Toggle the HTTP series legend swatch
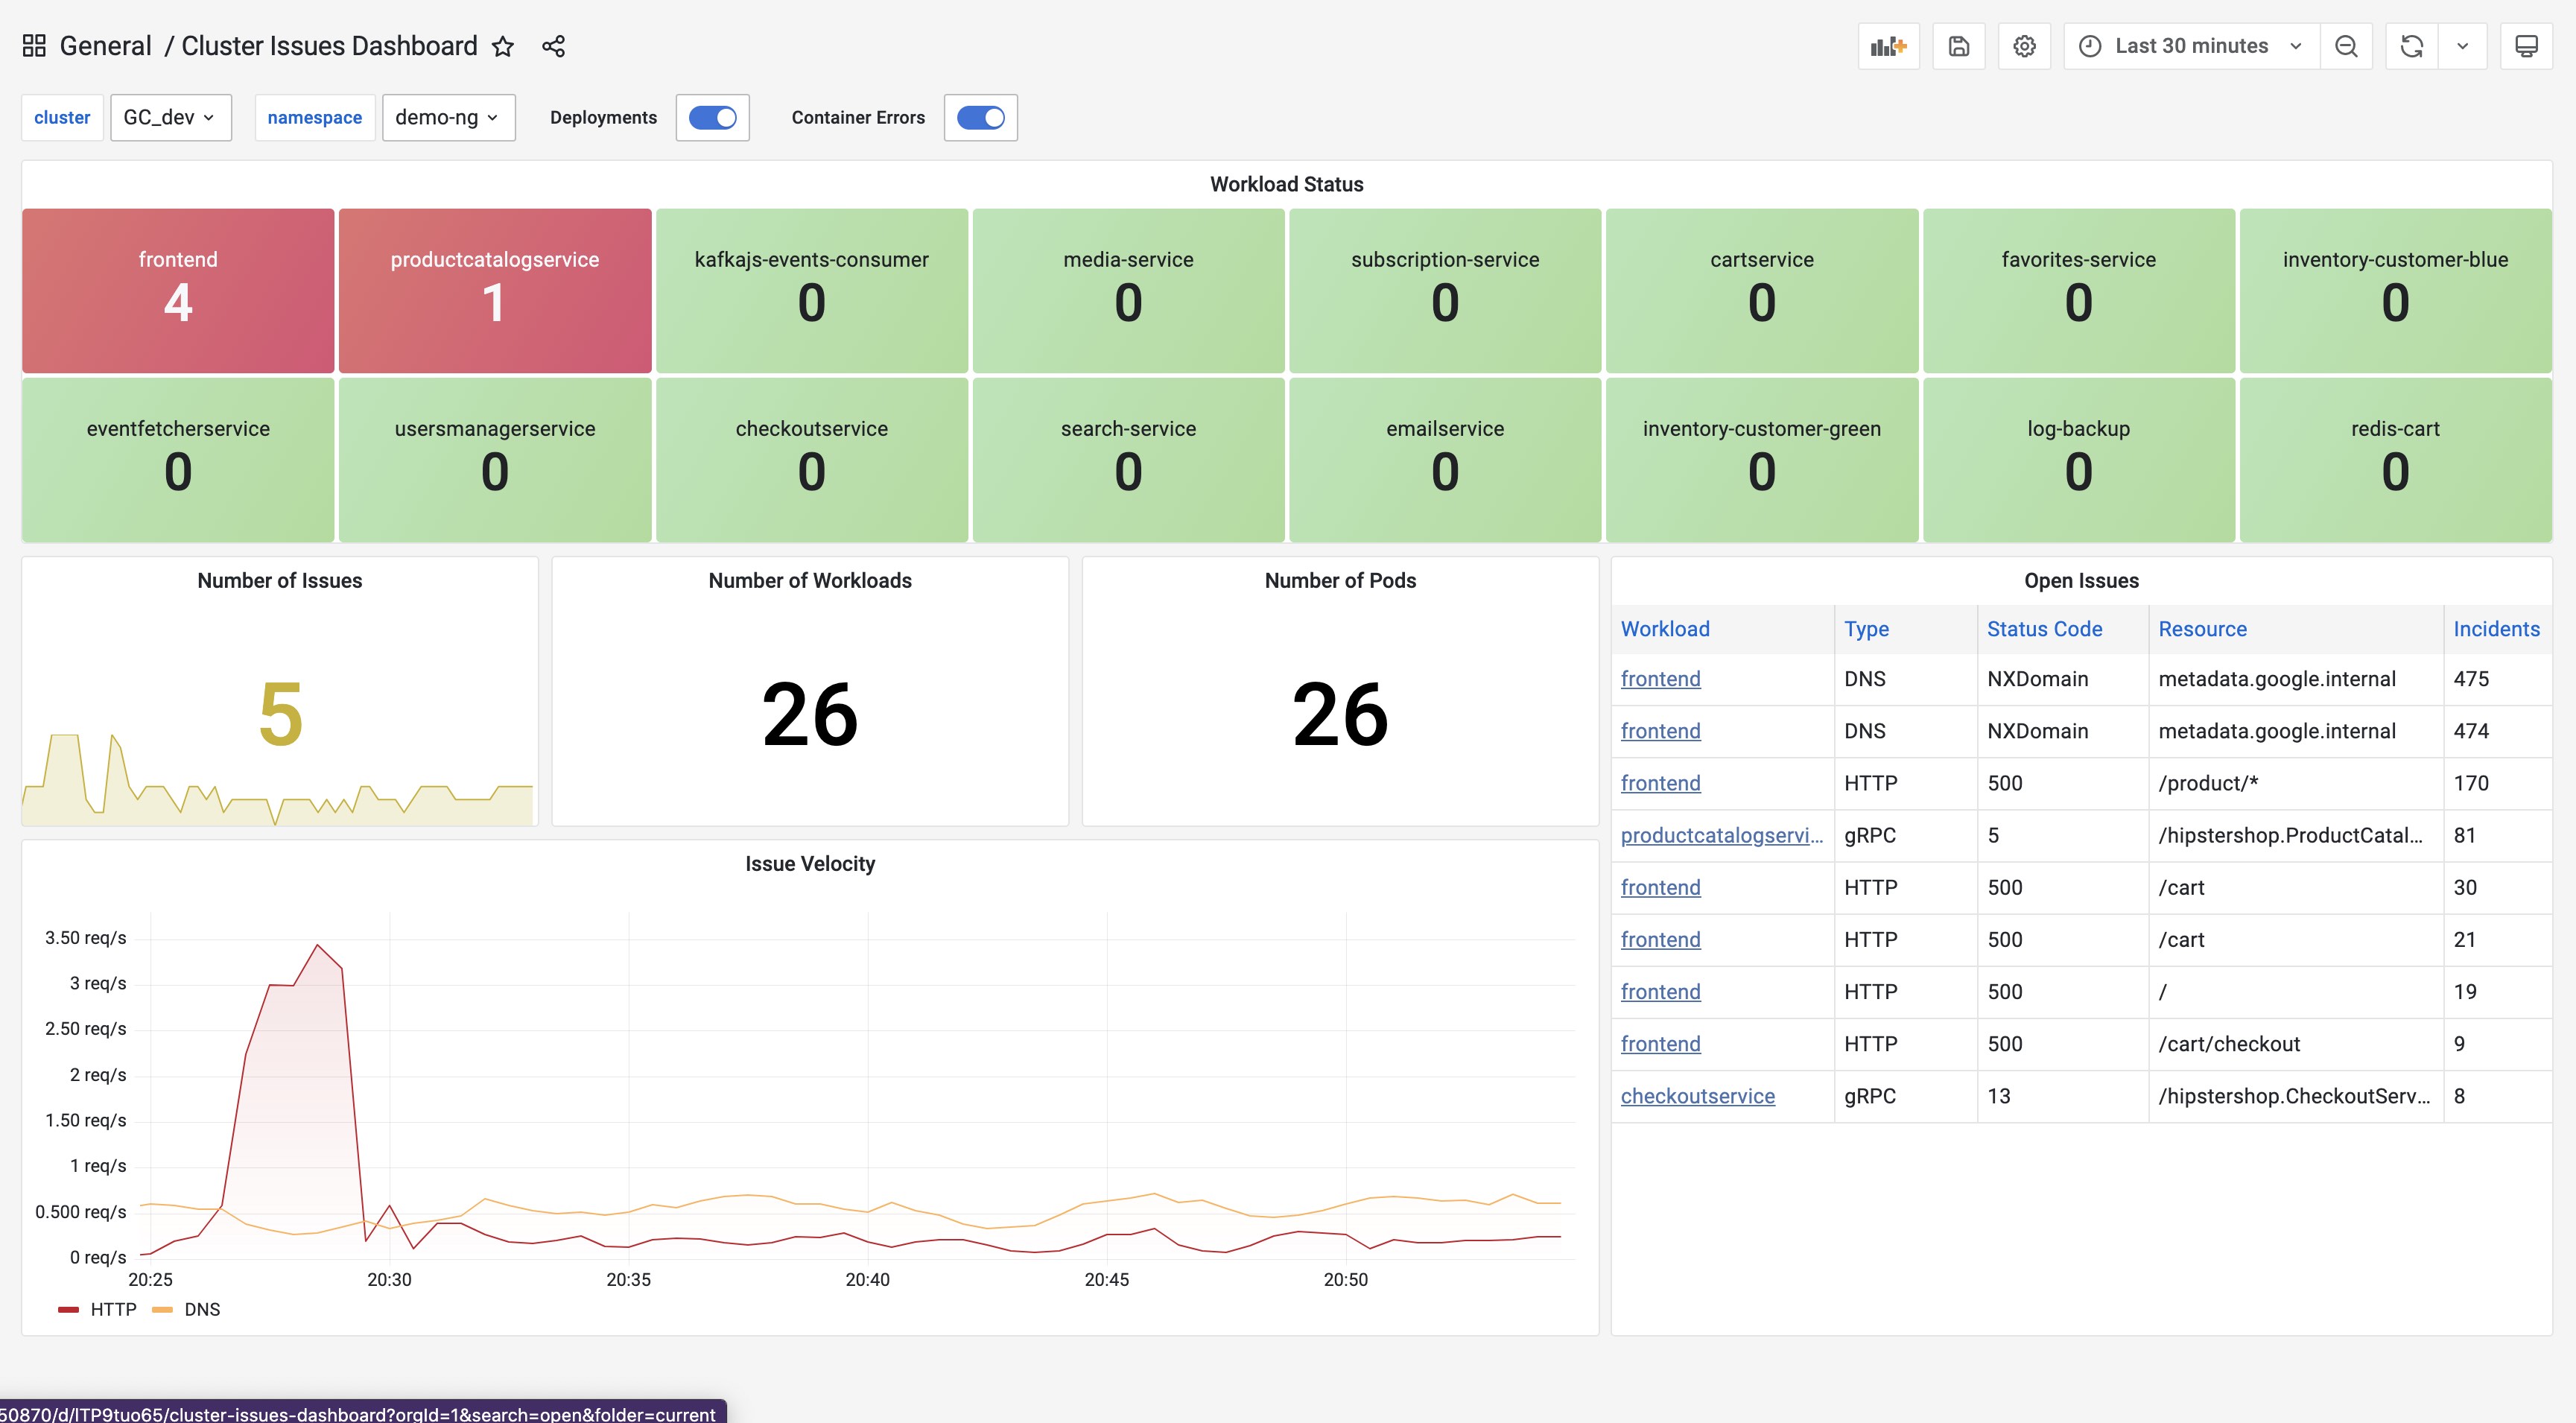The height and width of the screenshot is (1423, 2576). [69, 1310]
